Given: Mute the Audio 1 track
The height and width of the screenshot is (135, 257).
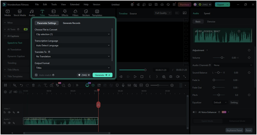Looking at the screenshot, I should (x=9, y=123).
